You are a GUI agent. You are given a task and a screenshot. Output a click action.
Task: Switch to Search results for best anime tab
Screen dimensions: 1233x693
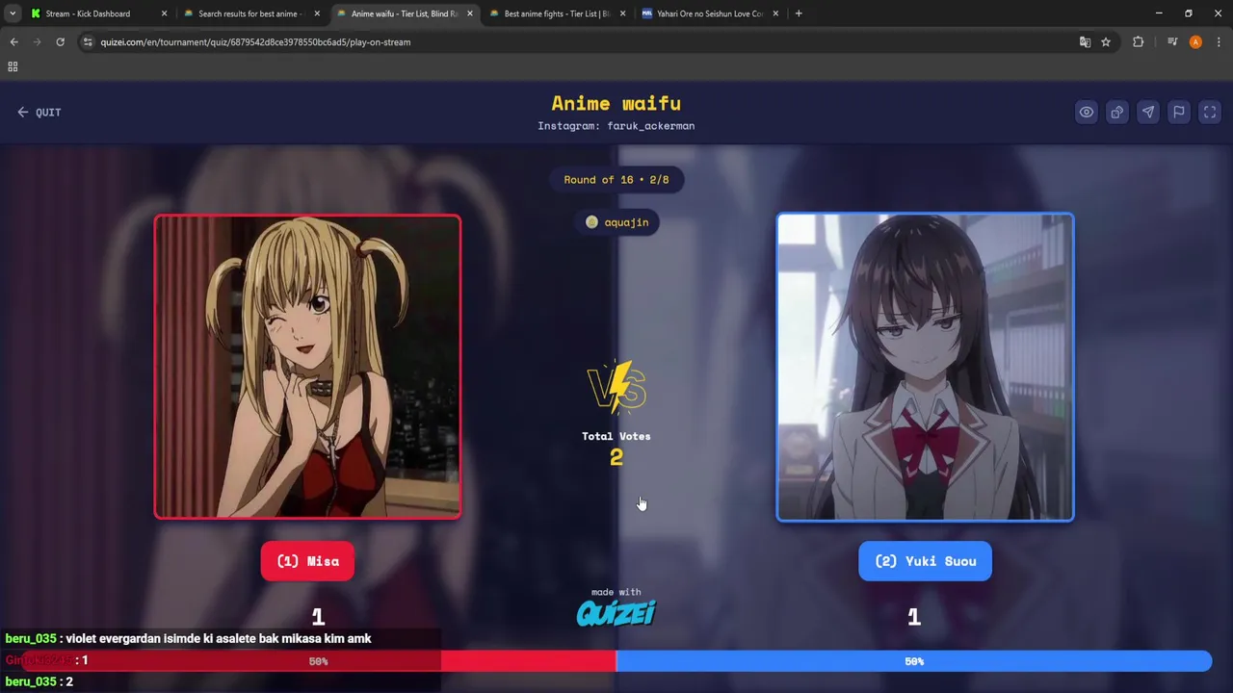point(250,13)
